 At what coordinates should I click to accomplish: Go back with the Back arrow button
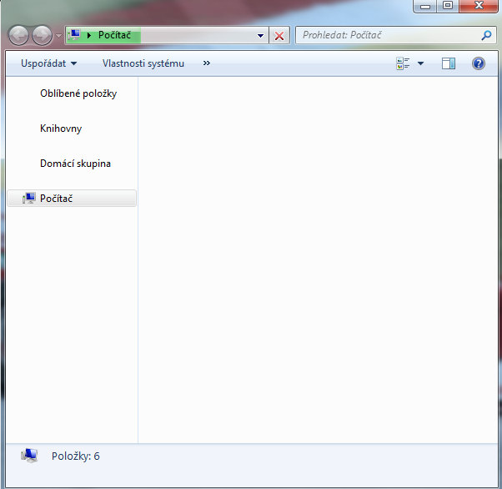(18, 35)
